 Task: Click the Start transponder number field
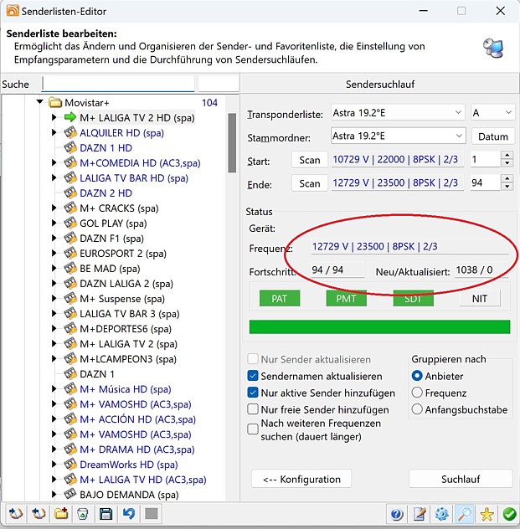tap(485, 159)
